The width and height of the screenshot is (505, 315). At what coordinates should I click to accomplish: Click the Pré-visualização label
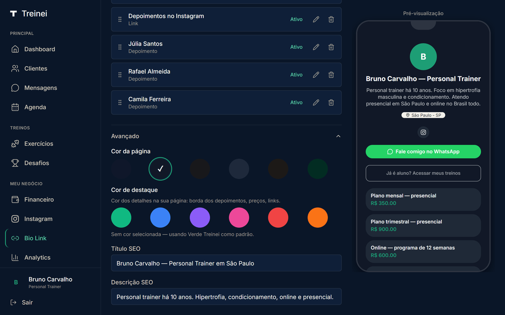423,13
